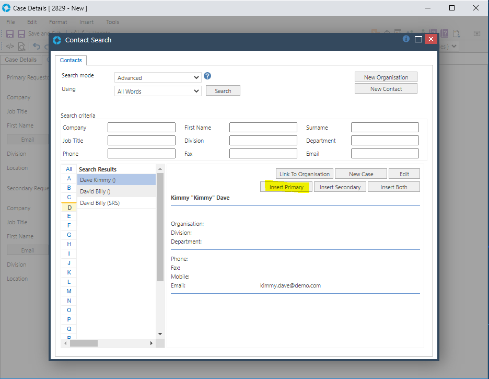489x379 pixels.
Task: Click the search results scroll up arrow
Action: pos(160,169)
